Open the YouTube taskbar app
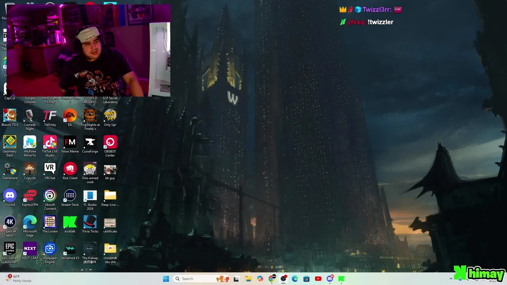Image resolution: width=507 pixels, height=285 pixels. point(318,279)
